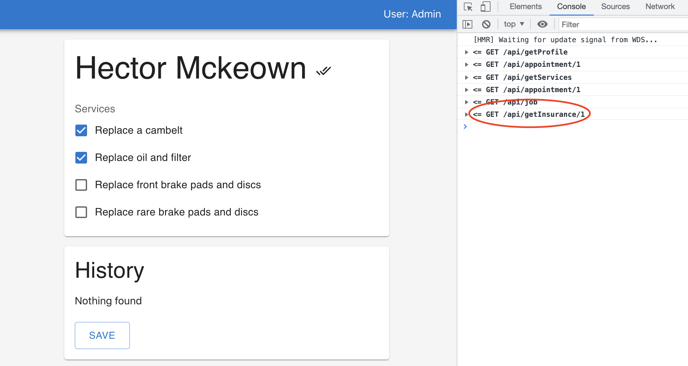The width and height of the screenshot is (688, 366).
Task: Uncheck Replace a cambelt checkbox
Action: [x=81, y=130]
